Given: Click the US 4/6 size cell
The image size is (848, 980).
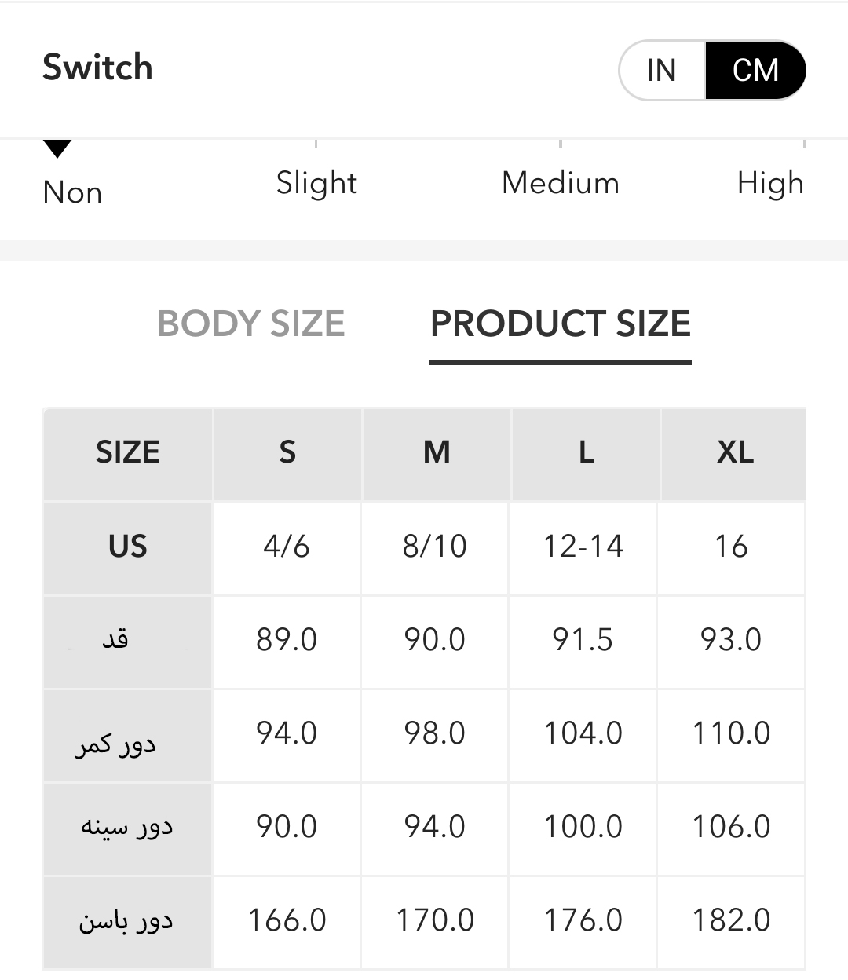Looking at the screenshot, I should click(x=287, y=547).
